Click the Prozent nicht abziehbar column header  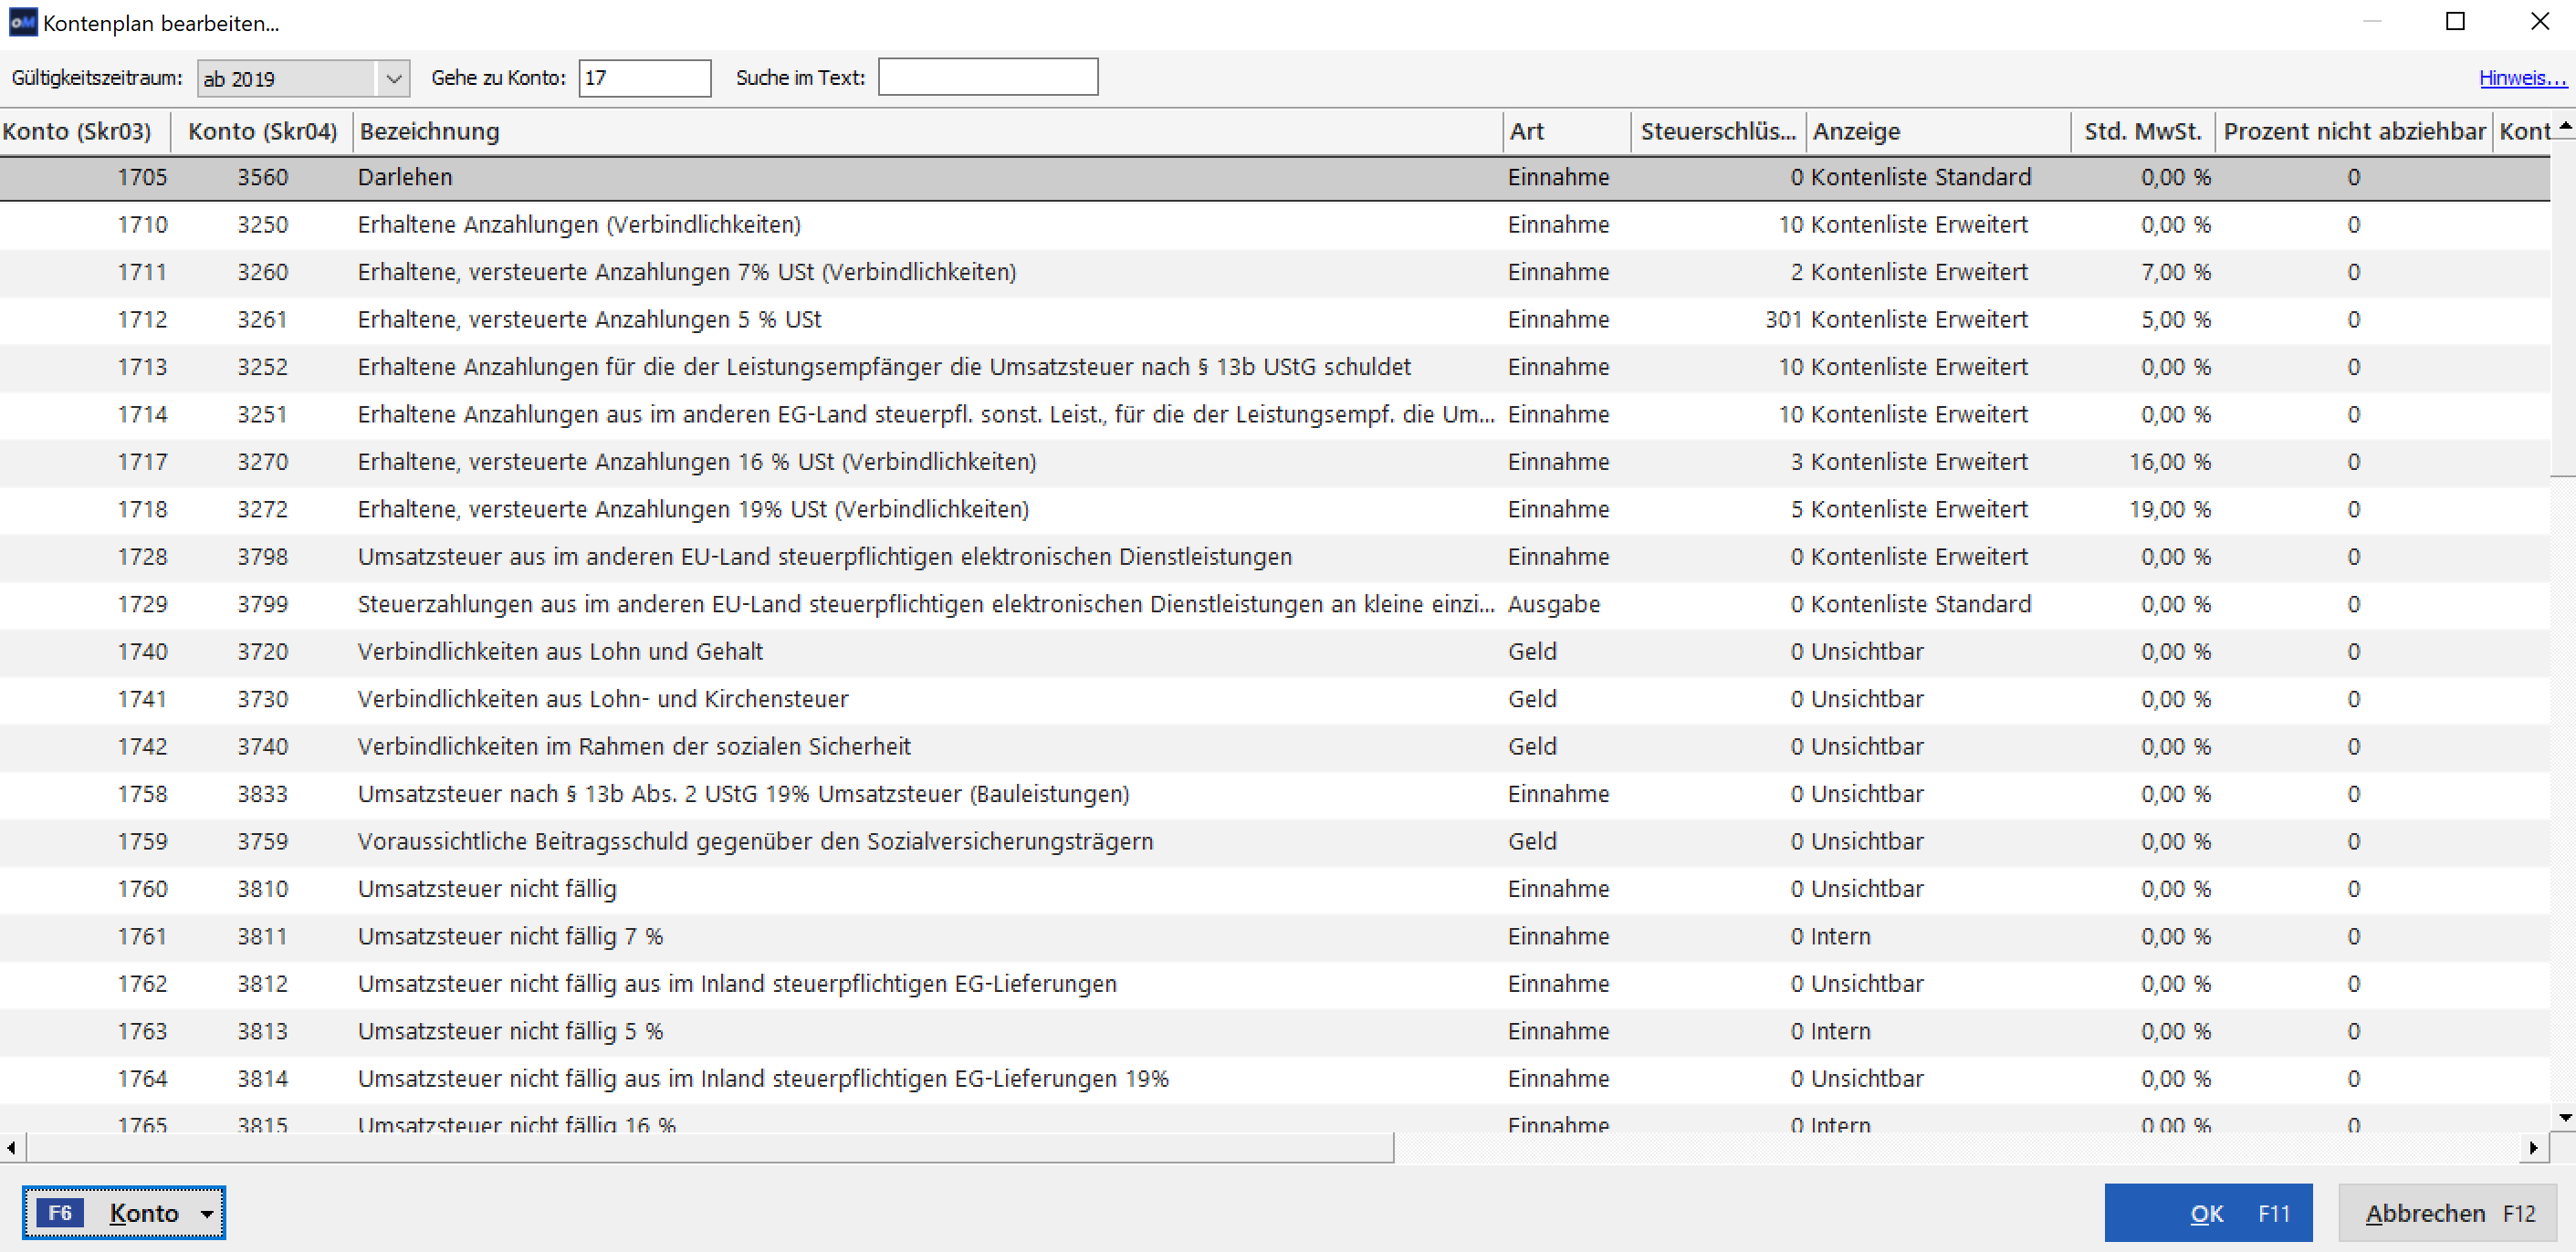[2353, 132]
